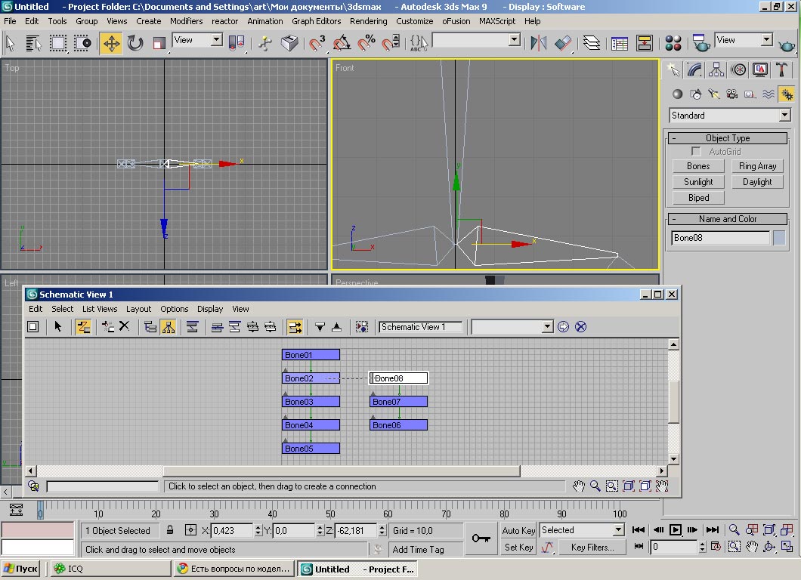801x580 pixels.
Task: Click the Biped button
Action: pos(698,198)
